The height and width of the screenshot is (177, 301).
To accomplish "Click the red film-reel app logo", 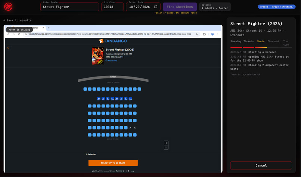I will click(8, 7).
